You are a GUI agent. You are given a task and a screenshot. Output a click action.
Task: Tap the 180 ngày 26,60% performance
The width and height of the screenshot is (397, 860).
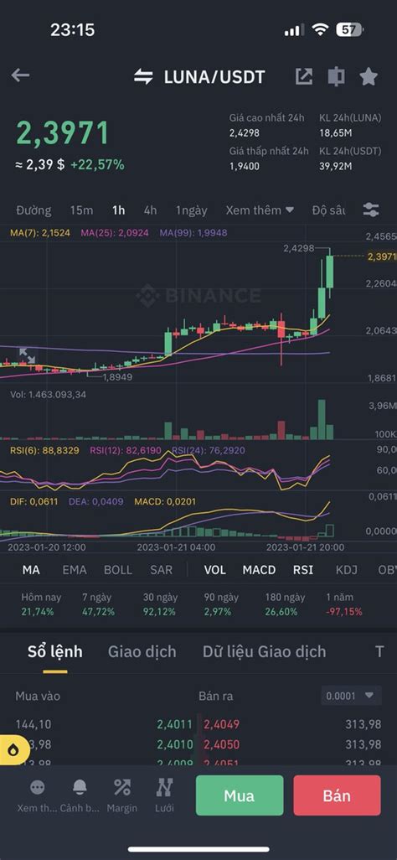(285, 604)
